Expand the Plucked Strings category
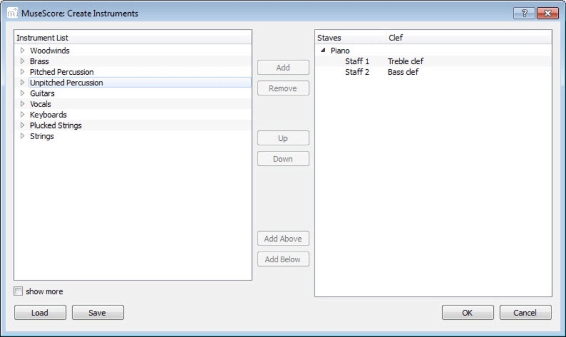 [x=23, y=125]
